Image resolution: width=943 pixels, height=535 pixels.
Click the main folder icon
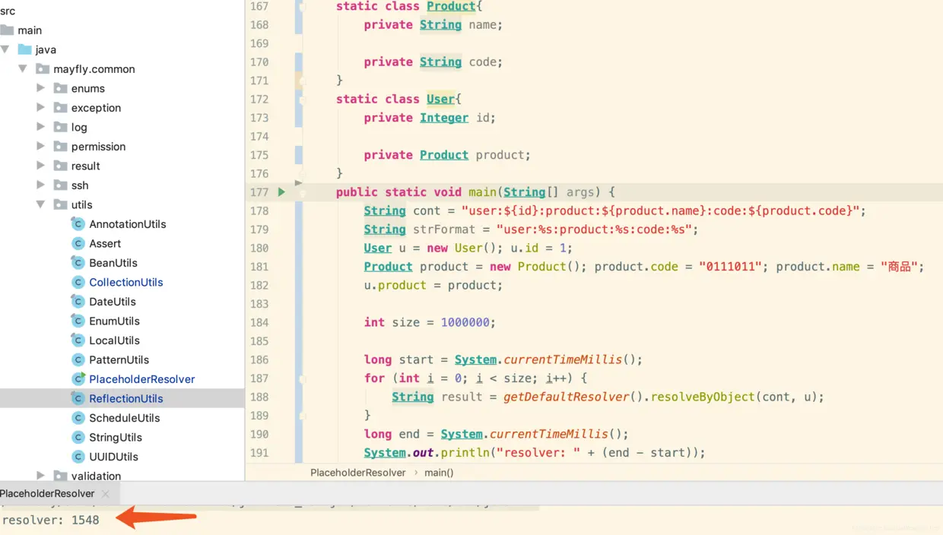(x=7, y=30)
